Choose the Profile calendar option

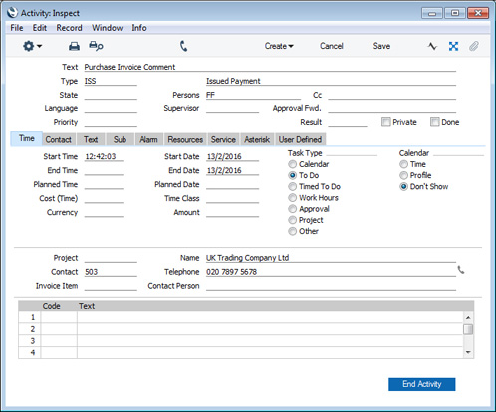(403, 175)
